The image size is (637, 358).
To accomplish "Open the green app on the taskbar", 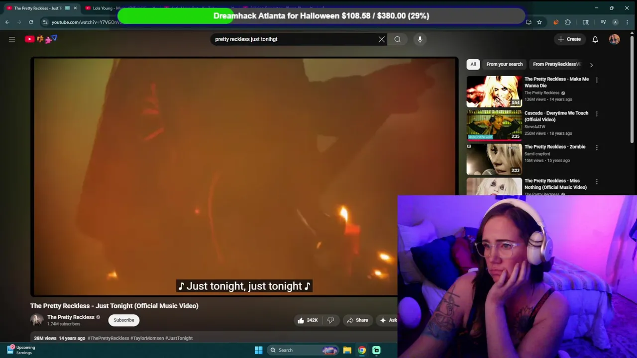I will [x=376, y=350].
